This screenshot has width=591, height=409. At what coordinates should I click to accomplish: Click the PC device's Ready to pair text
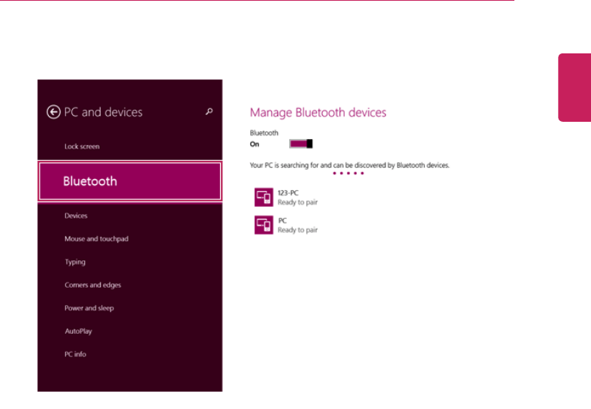pyautogui.click(x=297, y=230)
